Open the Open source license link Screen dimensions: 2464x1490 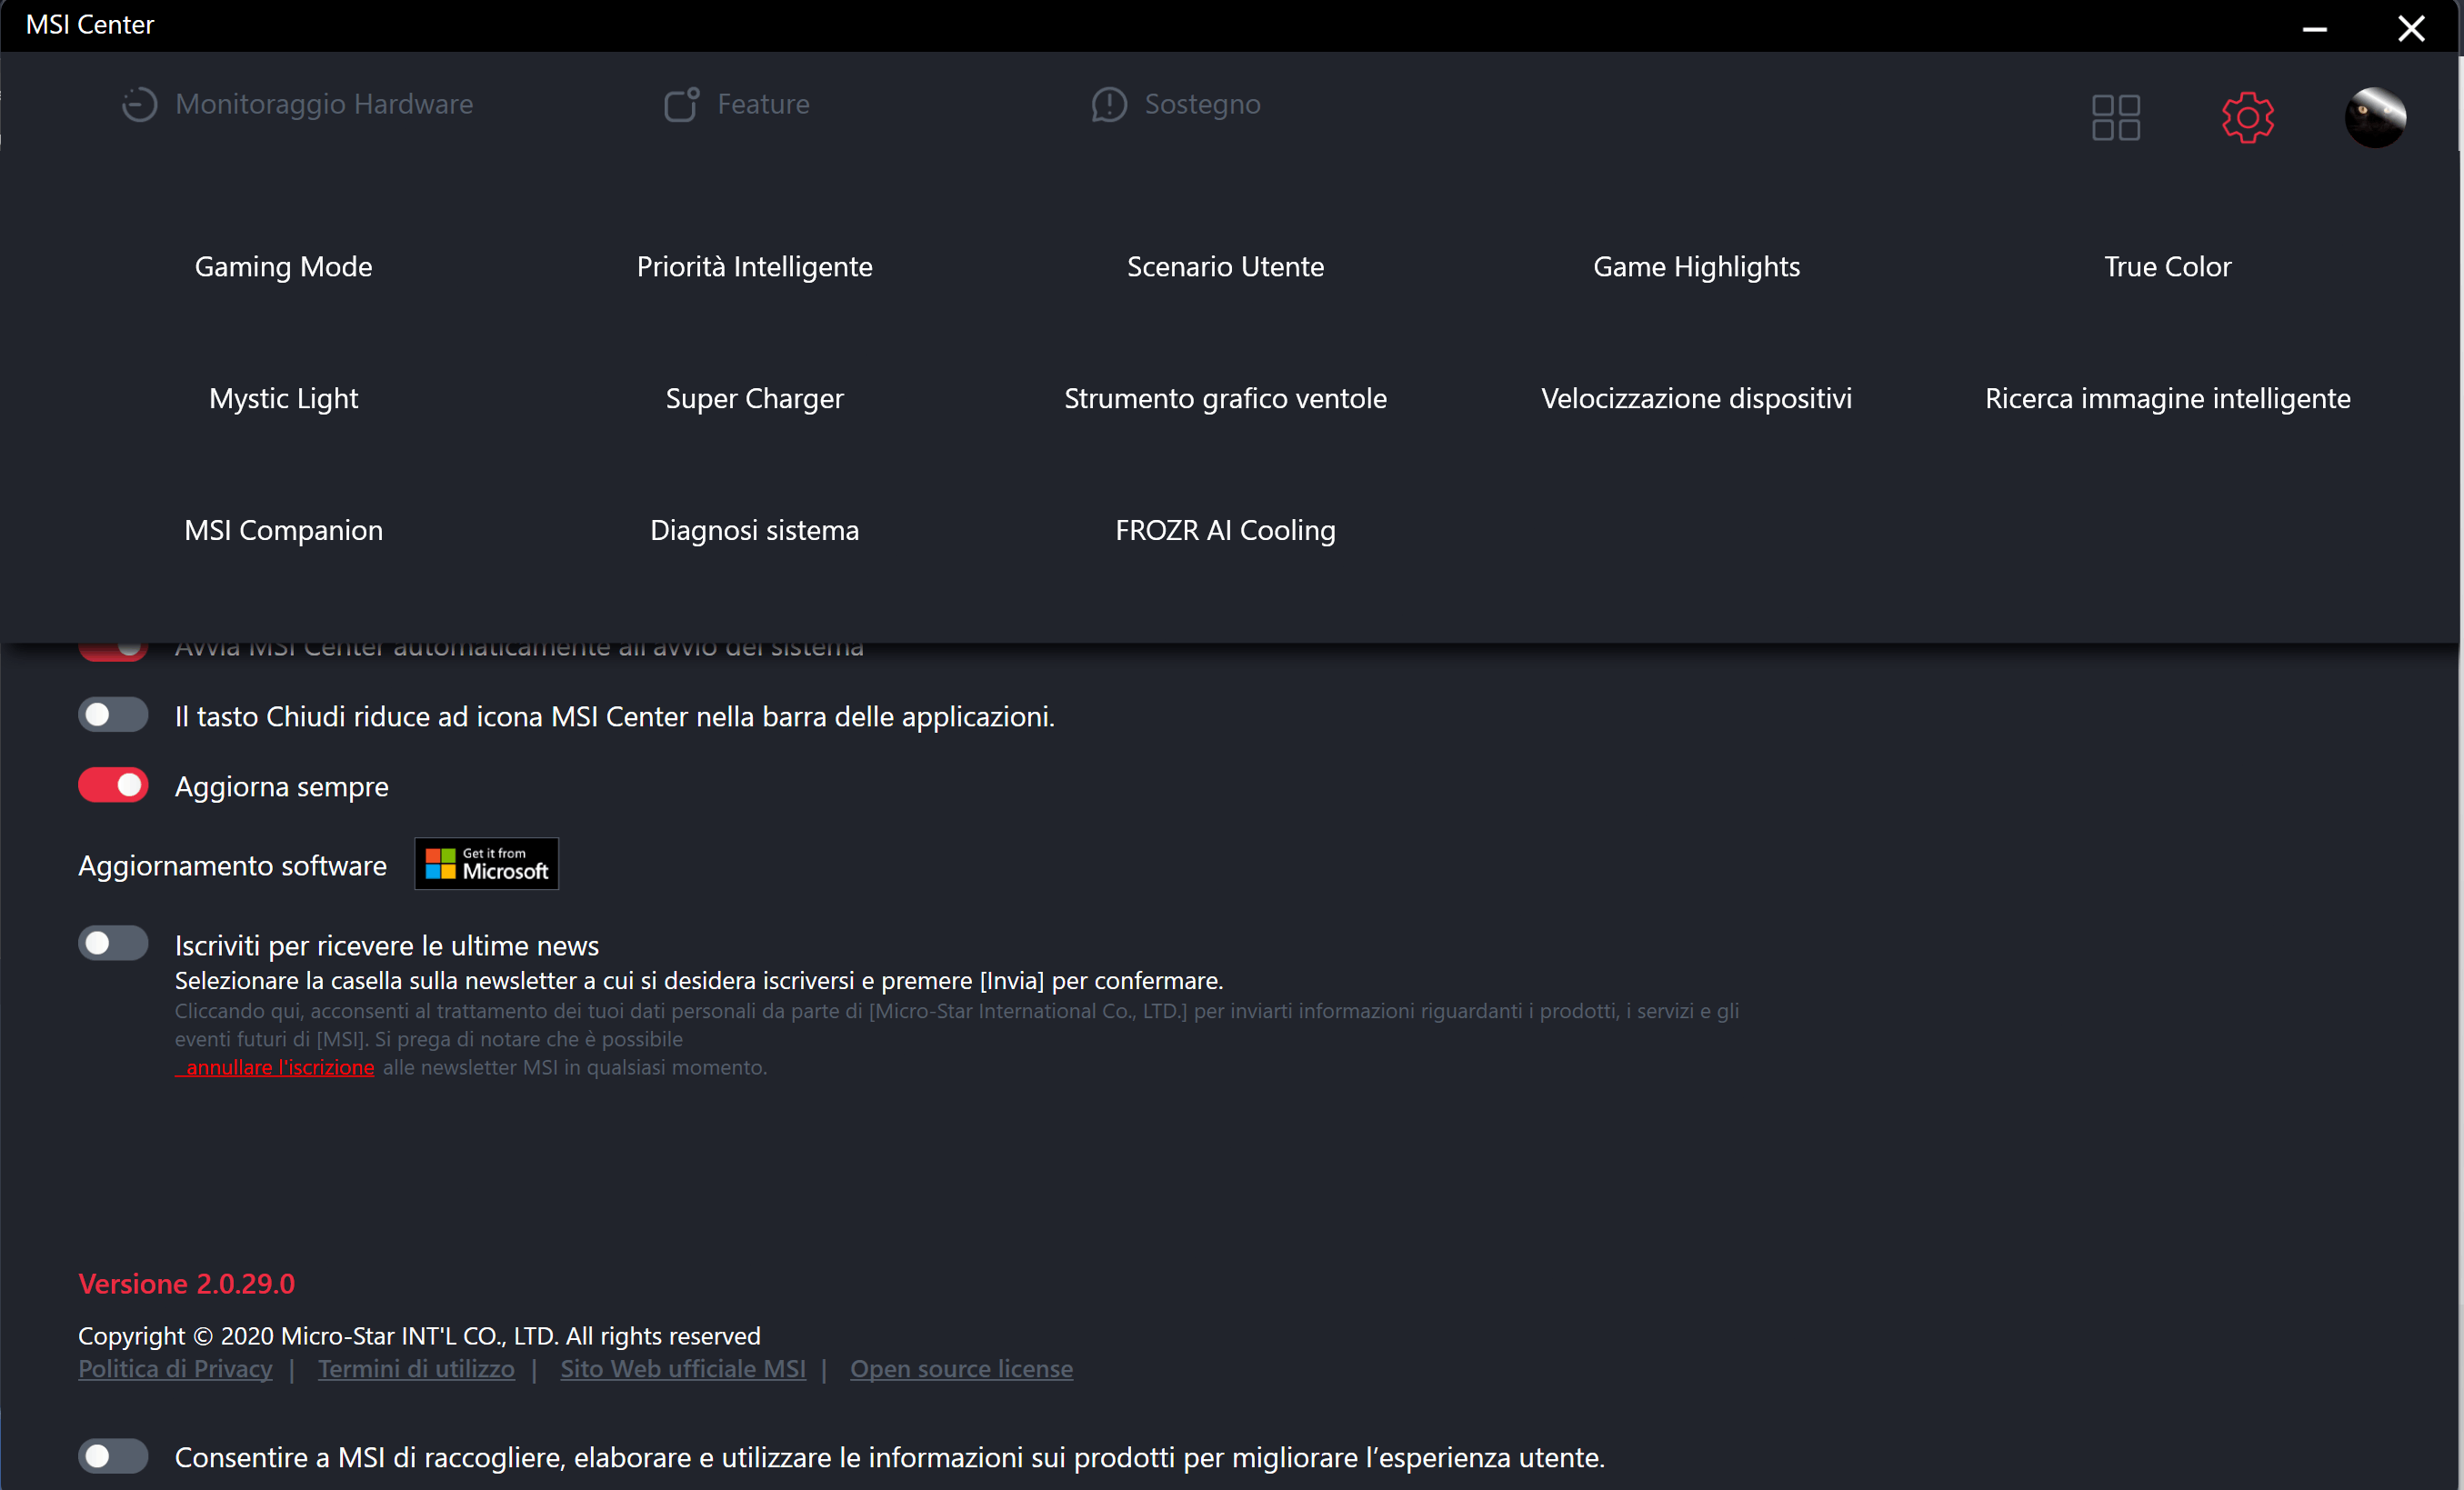click(x=961, y=1369)
